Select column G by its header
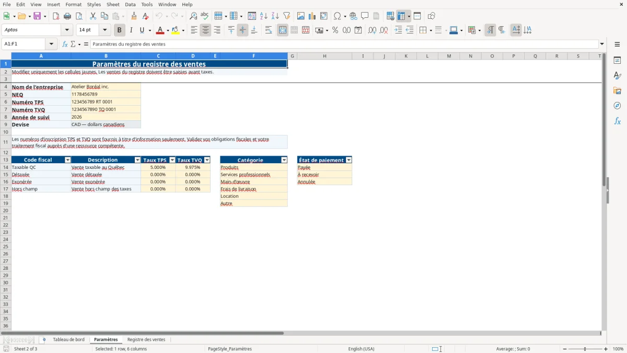The image size is (627, 353). click(292, 56)
